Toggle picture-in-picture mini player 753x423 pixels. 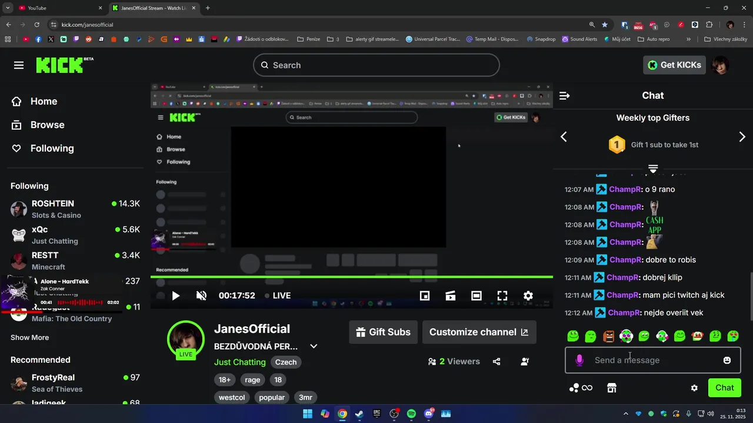click(425, 296)
